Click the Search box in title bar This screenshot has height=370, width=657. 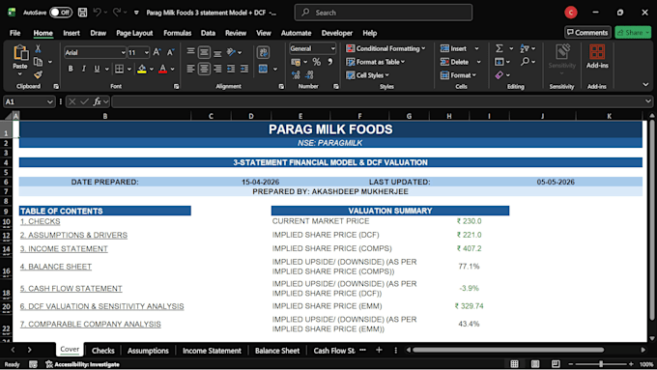384,13
